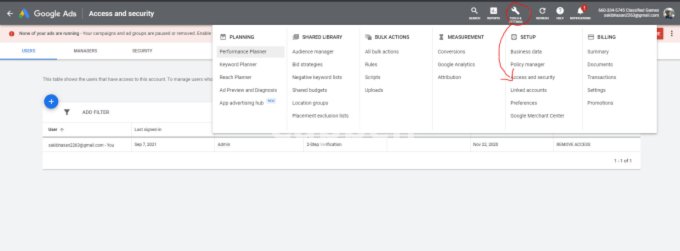Click the Tools & Settings wrench icon
This screenshot has width=680, height=251.
(x=516, y=11)
